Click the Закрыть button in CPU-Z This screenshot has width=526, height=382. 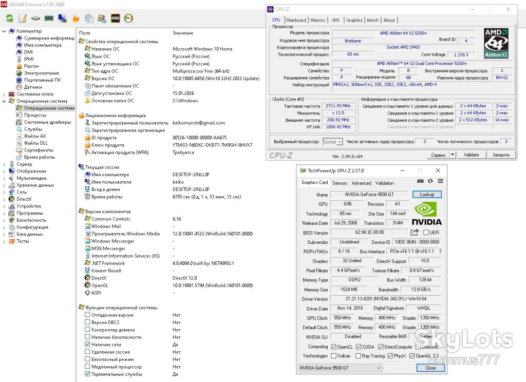point(501,155)
